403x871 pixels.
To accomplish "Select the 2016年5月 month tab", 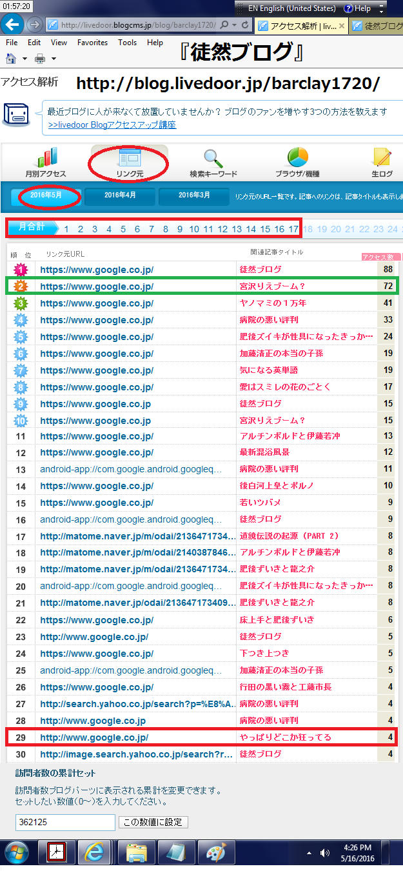I will 46,196.
